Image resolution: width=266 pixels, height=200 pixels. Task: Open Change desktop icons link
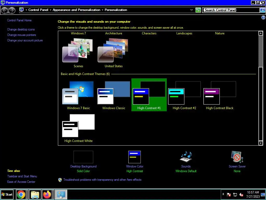pos(21,29)
